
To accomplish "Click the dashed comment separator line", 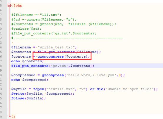I will click(67, 38).
